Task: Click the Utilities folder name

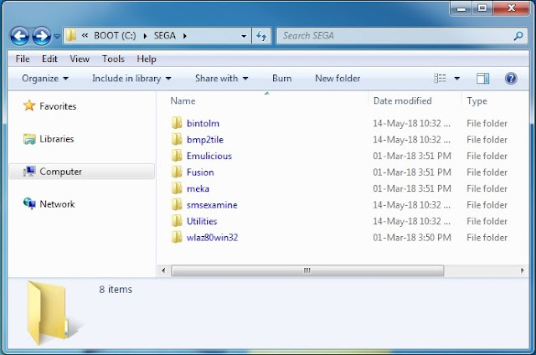Action: pyautogui.click(x=202, y=222)
